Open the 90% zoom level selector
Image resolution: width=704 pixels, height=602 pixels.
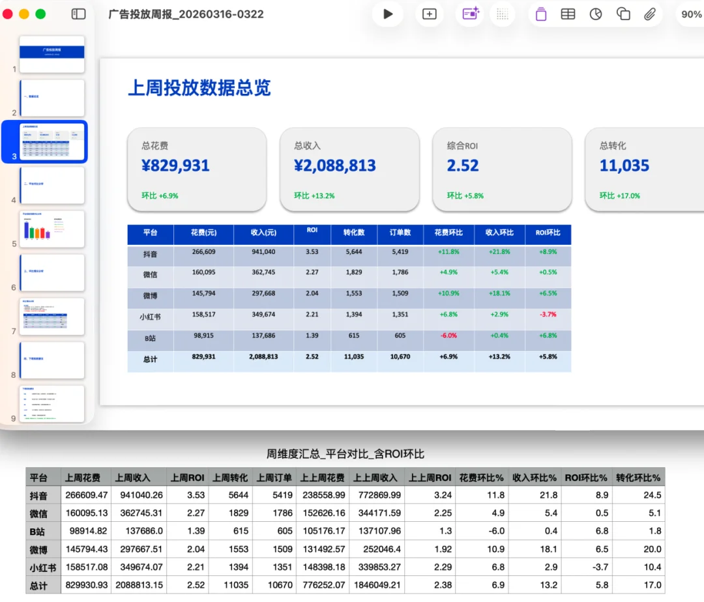point(690,14)
